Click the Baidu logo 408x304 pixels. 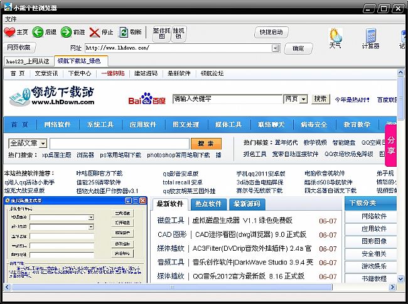147,99
